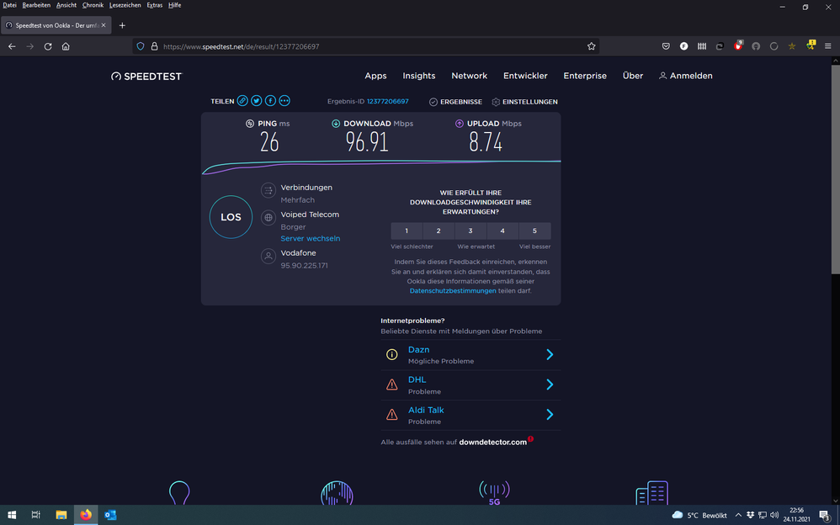Open a new browser tab

(122, 25)
